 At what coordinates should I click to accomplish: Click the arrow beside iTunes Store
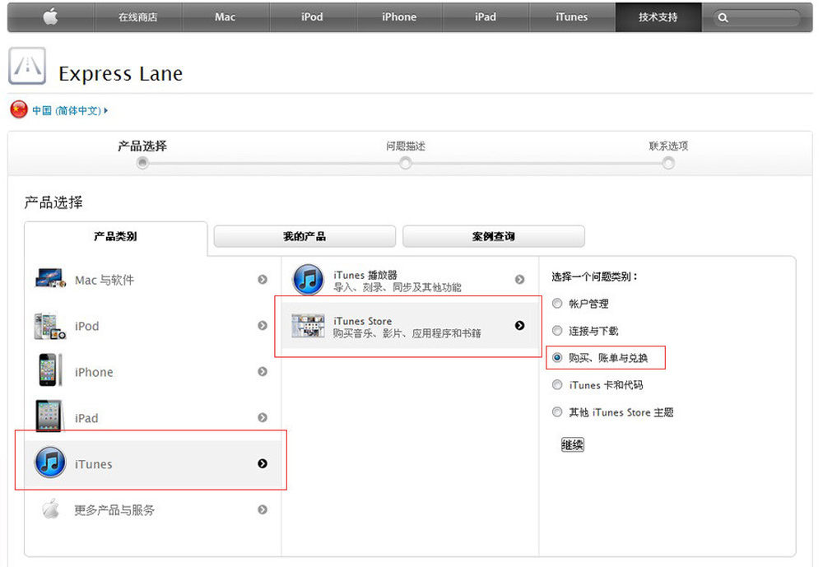coord(519,326)
